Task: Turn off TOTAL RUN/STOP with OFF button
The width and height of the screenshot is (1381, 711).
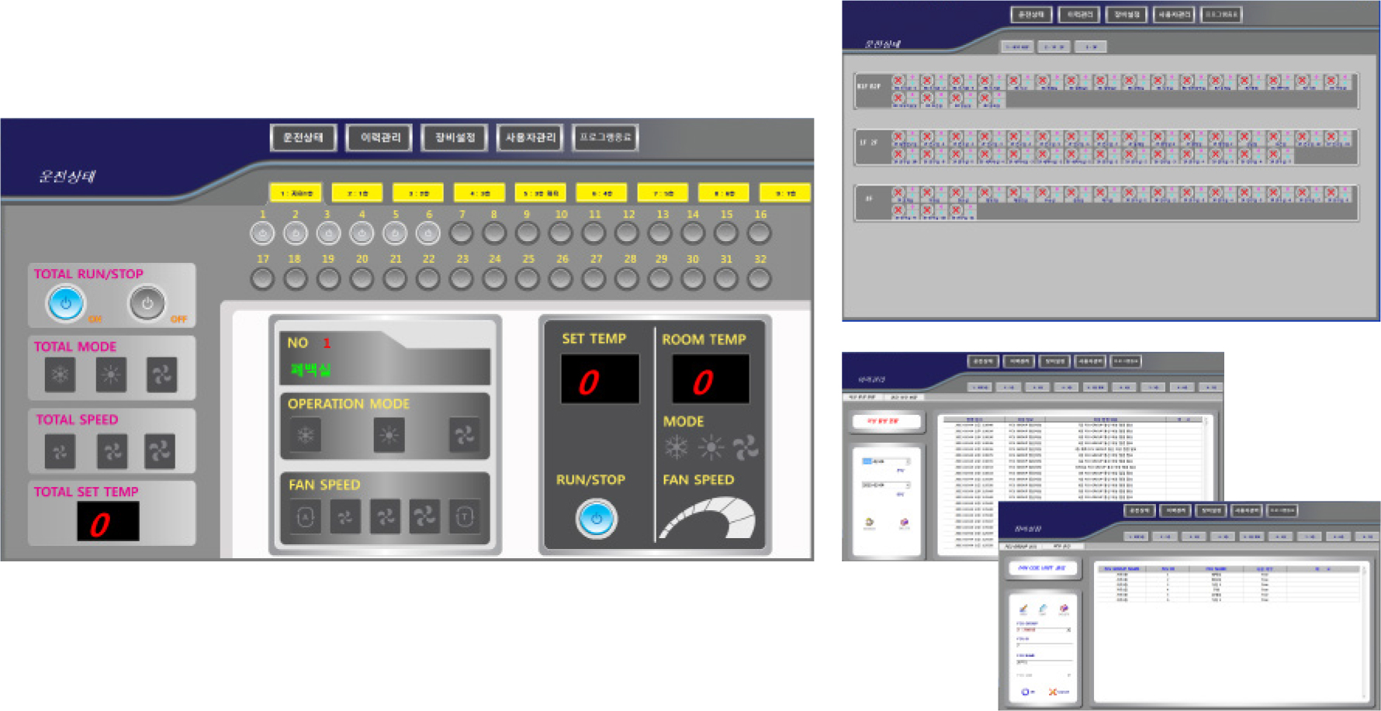Action: 147,303
